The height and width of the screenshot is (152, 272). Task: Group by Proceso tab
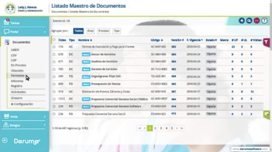coord(104,31)
